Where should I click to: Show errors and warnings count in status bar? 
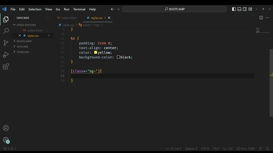[x=10, y=148]
